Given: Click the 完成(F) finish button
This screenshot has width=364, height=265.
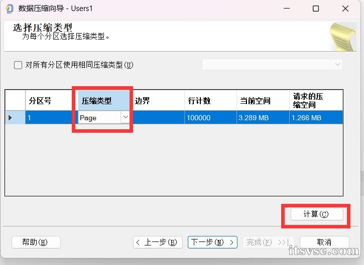Looking at the screenshot, I should [x=269, y=242].
